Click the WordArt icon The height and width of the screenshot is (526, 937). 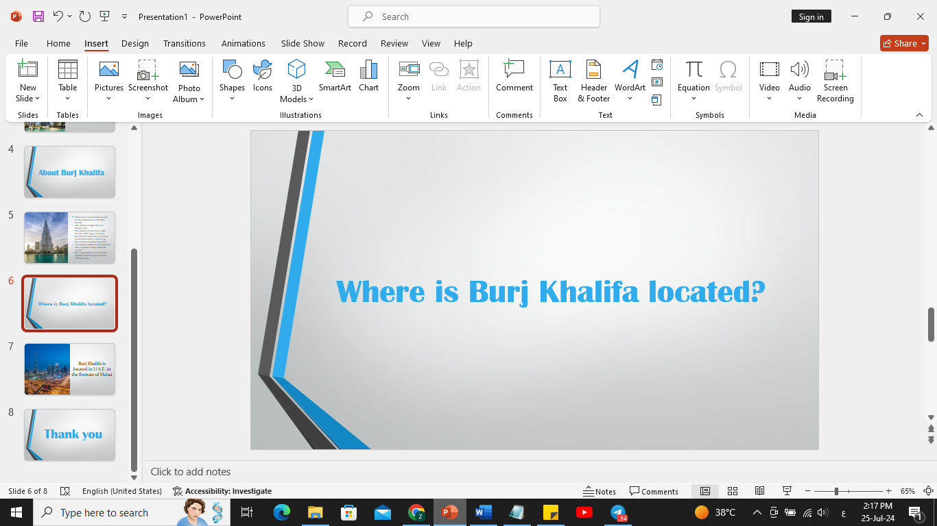(630, 69)
